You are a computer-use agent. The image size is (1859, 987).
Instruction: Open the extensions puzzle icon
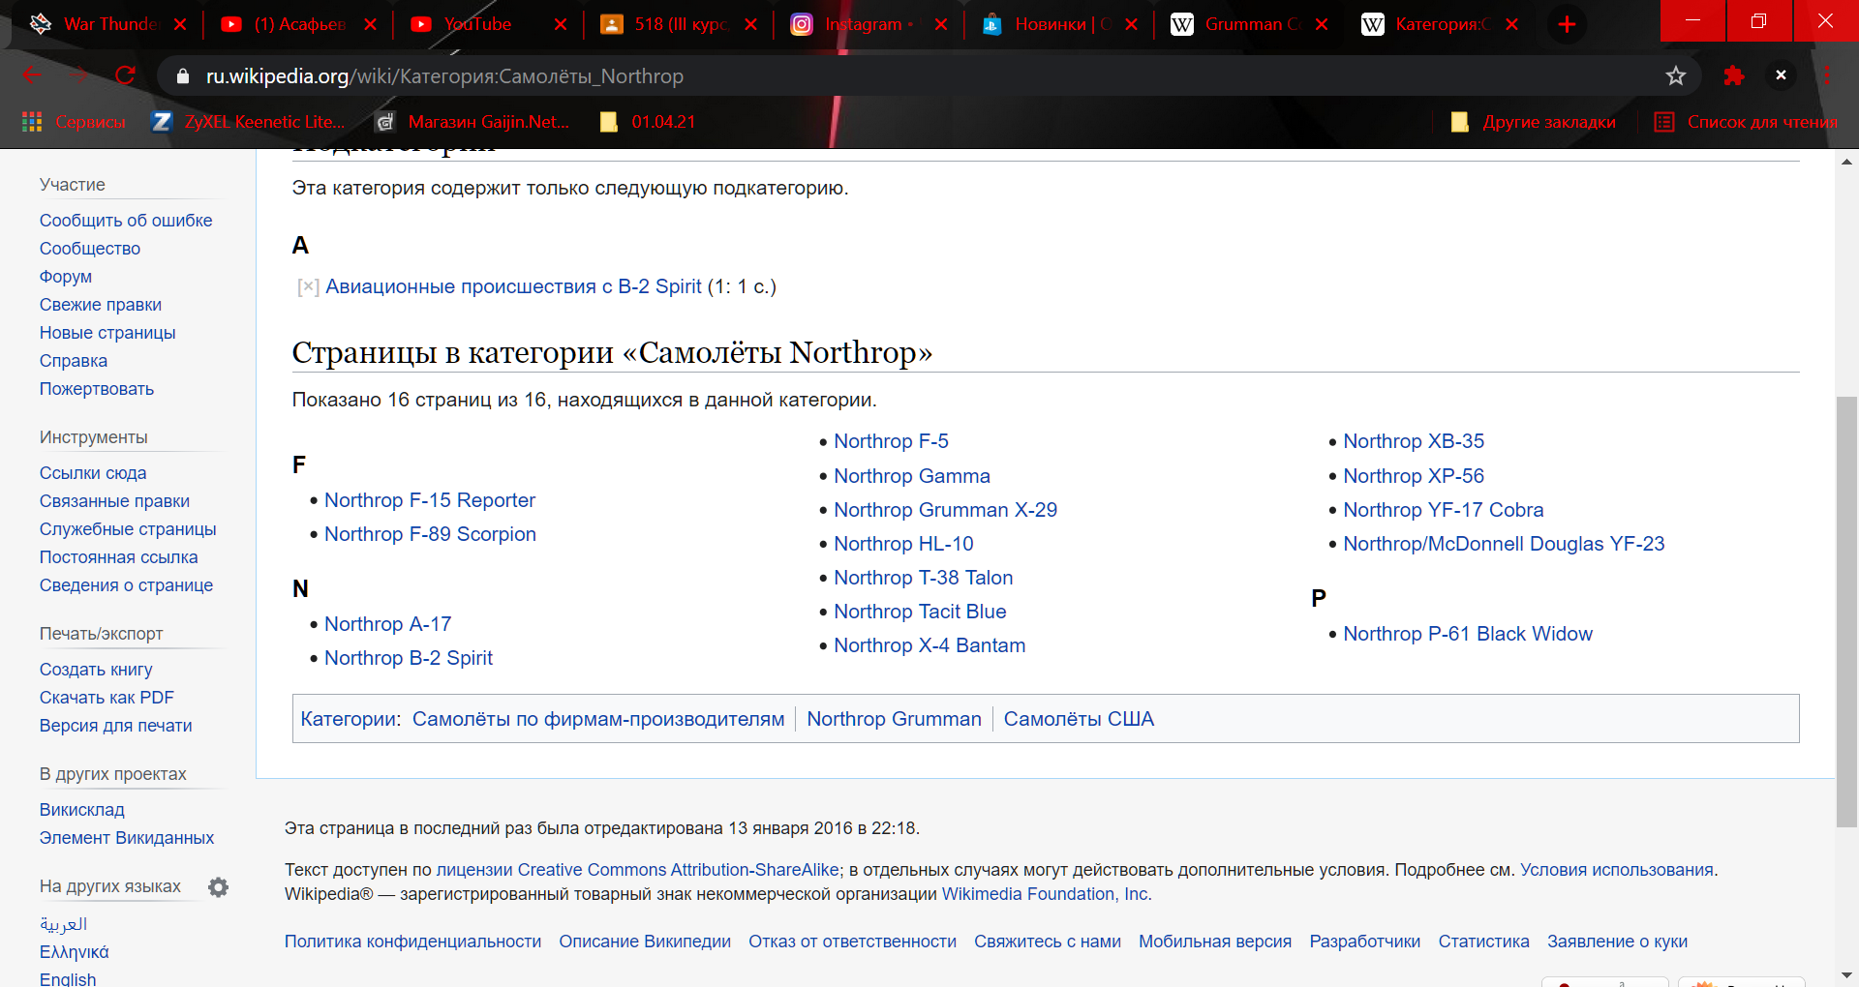tap(1734, 75)
